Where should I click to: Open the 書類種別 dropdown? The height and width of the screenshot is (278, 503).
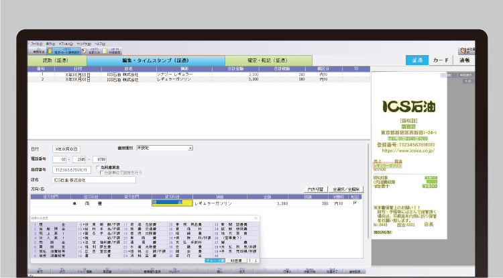190,147
